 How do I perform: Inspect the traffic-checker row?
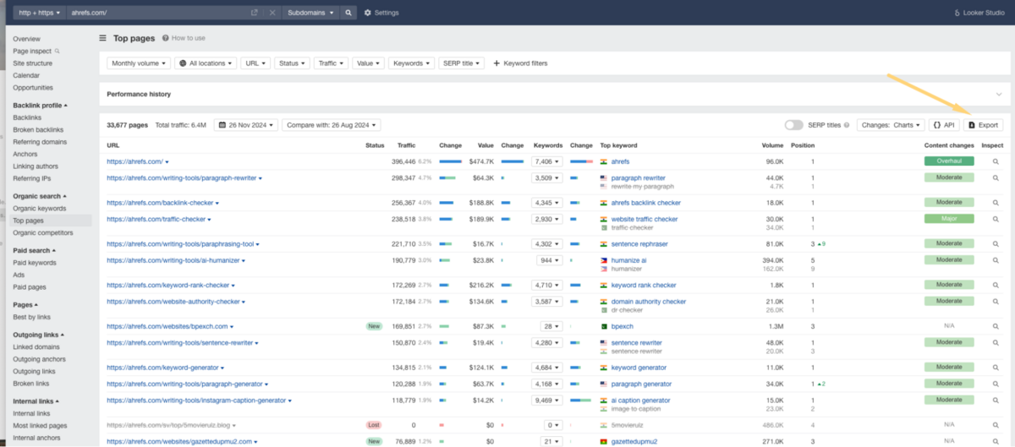pos(996,219)
